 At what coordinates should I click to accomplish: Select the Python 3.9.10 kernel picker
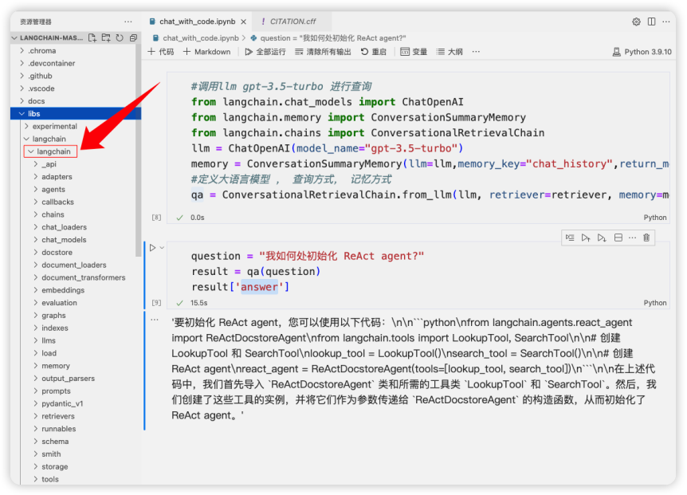(x=642, y=52)
